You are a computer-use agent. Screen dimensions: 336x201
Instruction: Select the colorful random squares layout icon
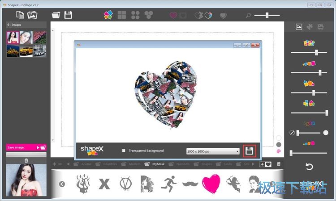coord(108,15)
